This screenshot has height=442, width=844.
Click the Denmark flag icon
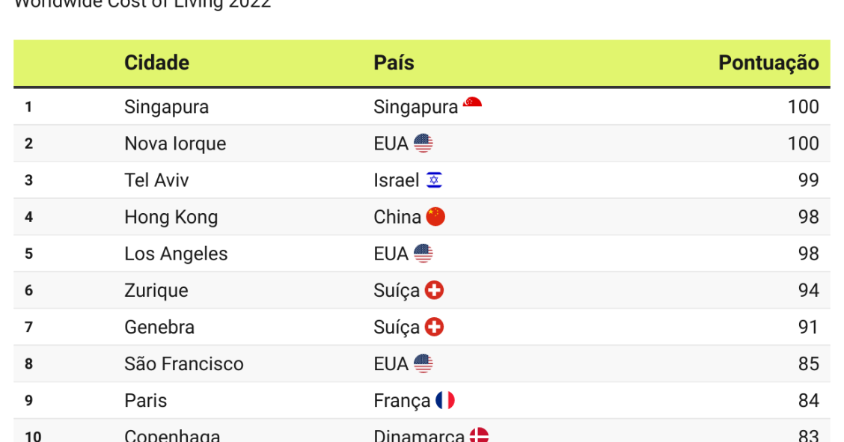[x=479, y=435]
